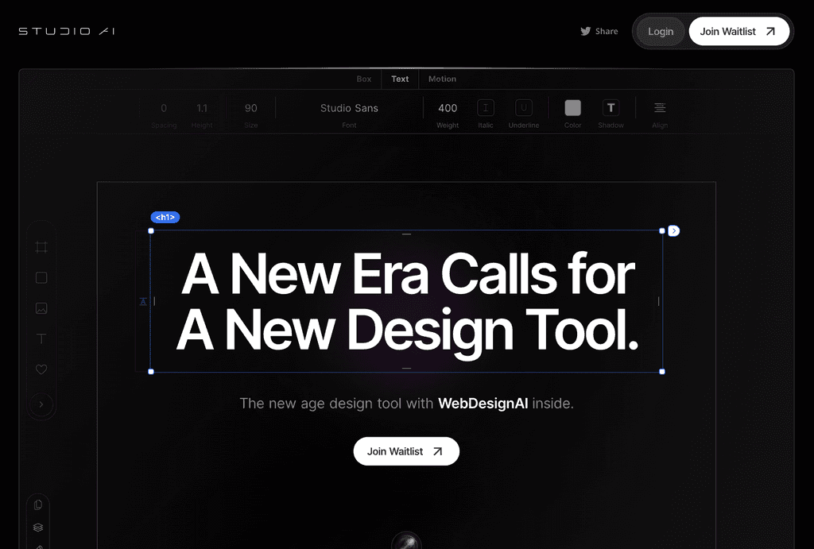The height and width of the screenshot is (549, 814).
Task: Switch to the Box tab
Action: (x=363, y=79)
